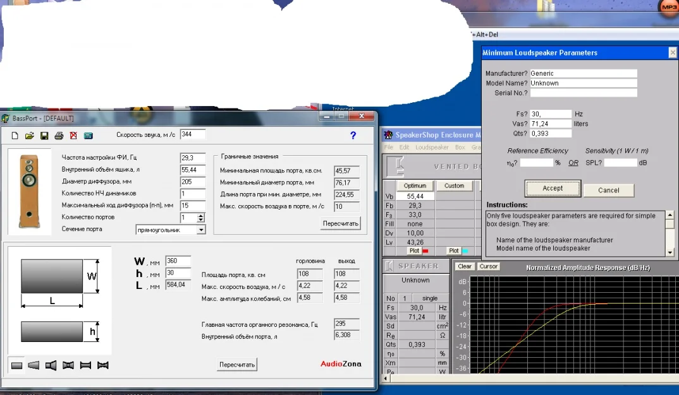Screen dimensions: 679x395
Task: Click the Manufacturer field containing Generic
Action: pos(584,73)
